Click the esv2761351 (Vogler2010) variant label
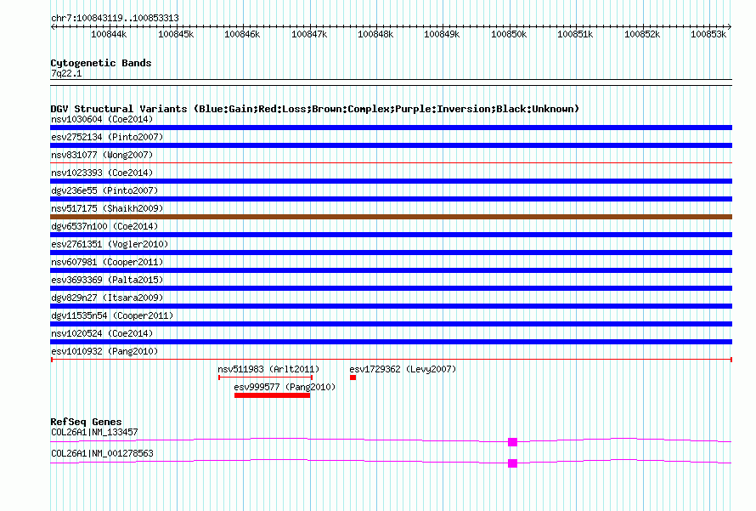This screenshot has width=756, height=511. pos(109,244)
